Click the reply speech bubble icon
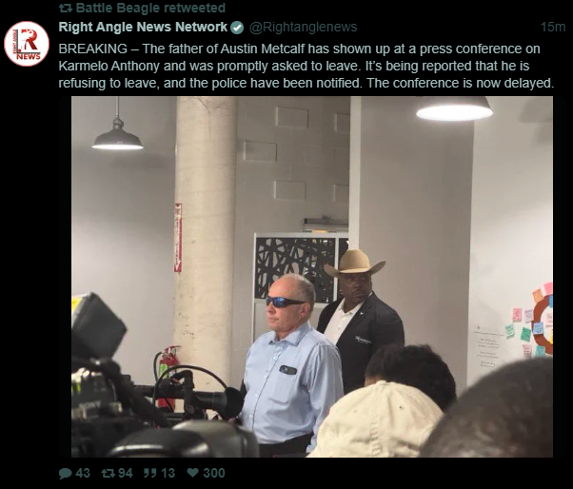The width and height of the screenshot is (573, 489). (65, 473)
